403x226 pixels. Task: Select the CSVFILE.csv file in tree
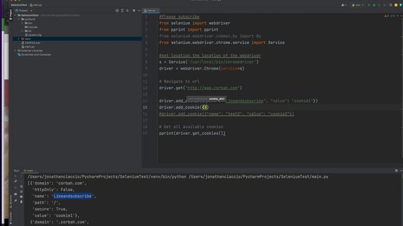(x=31, y=43)
